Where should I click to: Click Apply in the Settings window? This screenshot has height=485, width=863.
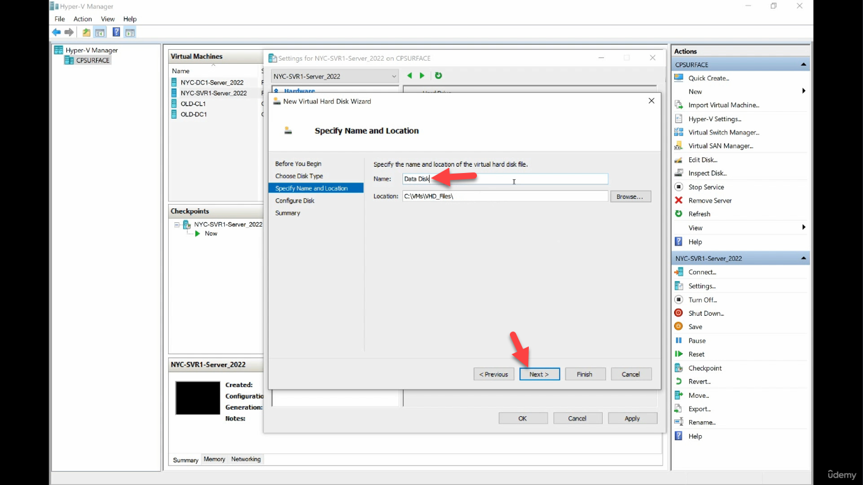[632, 418]
